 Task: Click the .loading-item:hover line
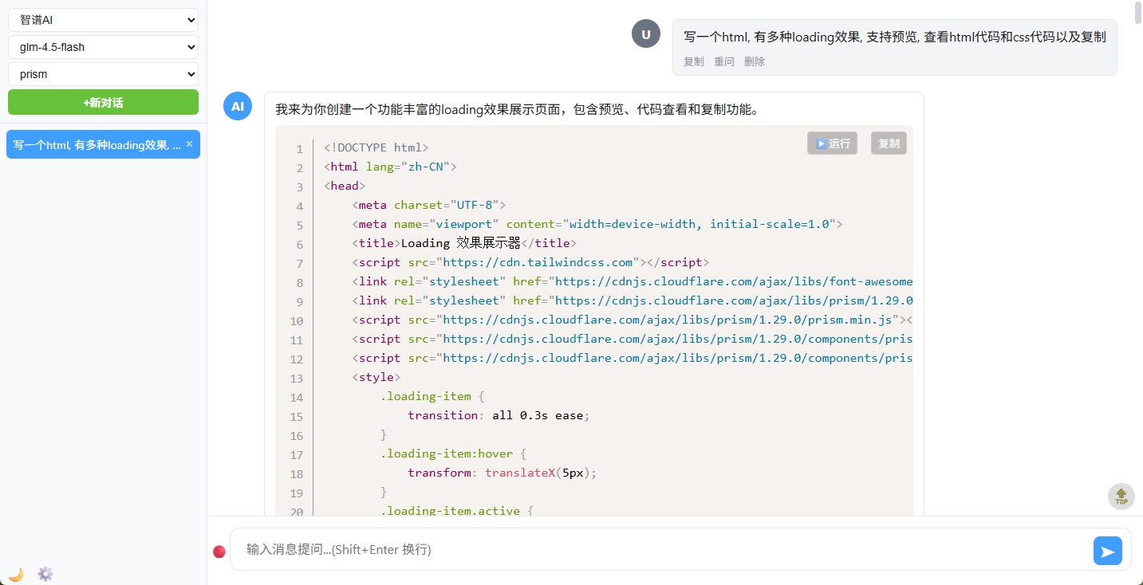(454, 453)
